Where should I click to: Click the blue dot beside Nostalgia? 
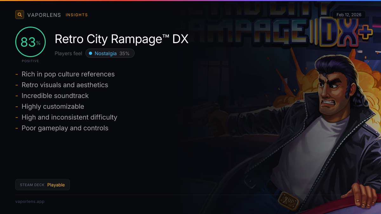click(90, 54)
